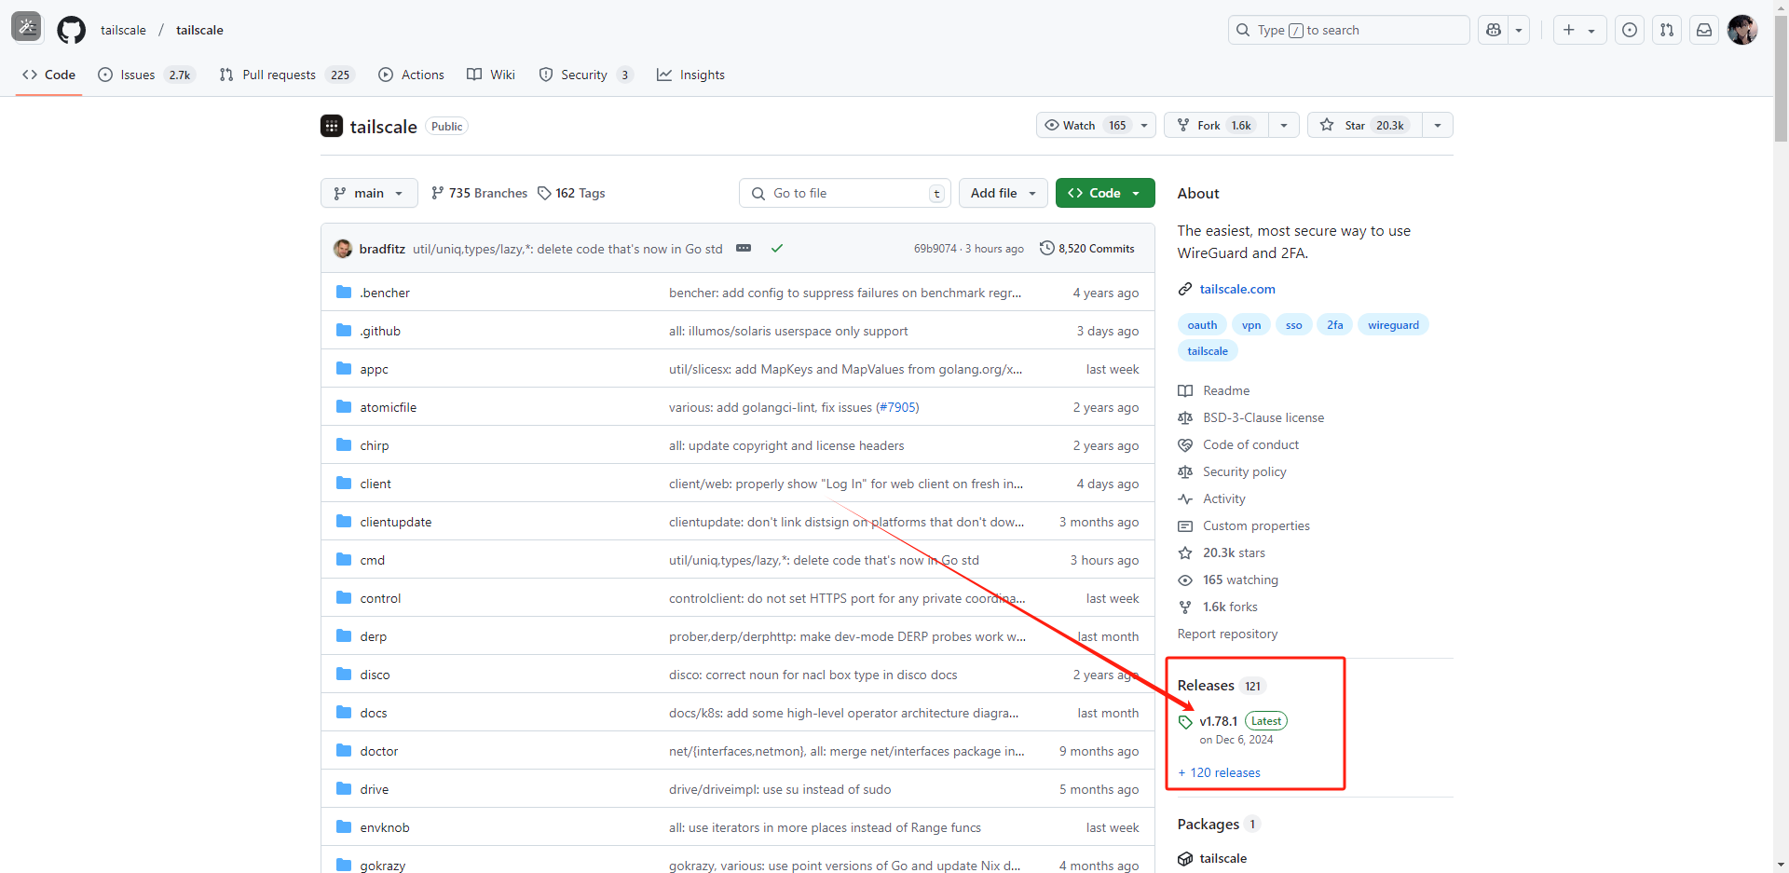Expand the Star lists dropdown arrow
Image resolution: width=1789 pixels, height=873 pixels.
[1438, 125]
